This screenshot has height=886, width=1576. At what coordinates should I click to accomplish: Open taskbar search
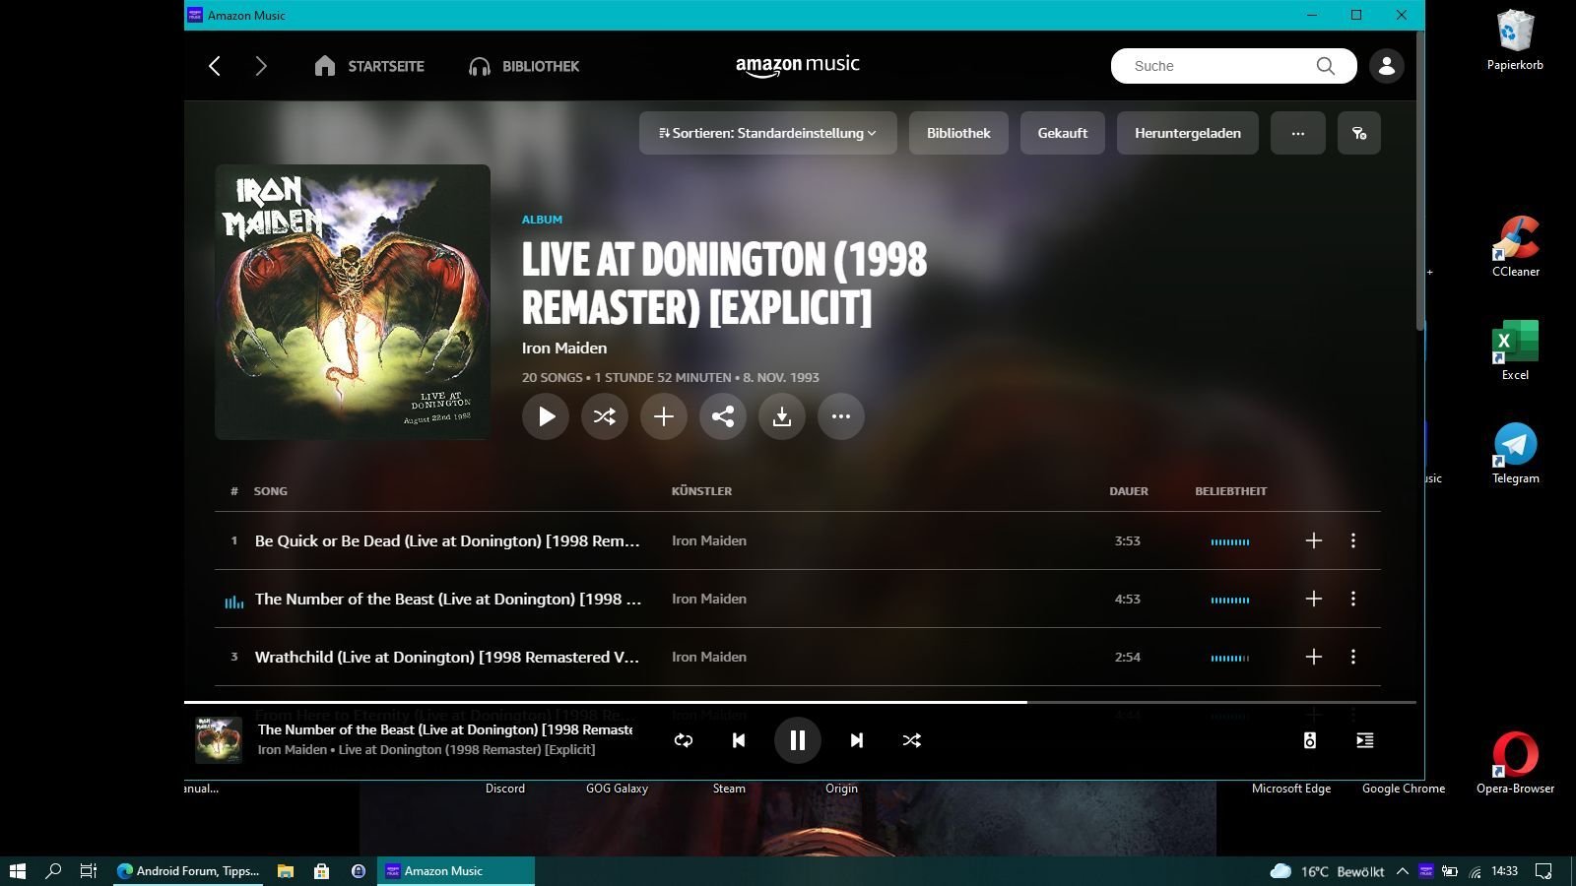(x=53, y=870)
